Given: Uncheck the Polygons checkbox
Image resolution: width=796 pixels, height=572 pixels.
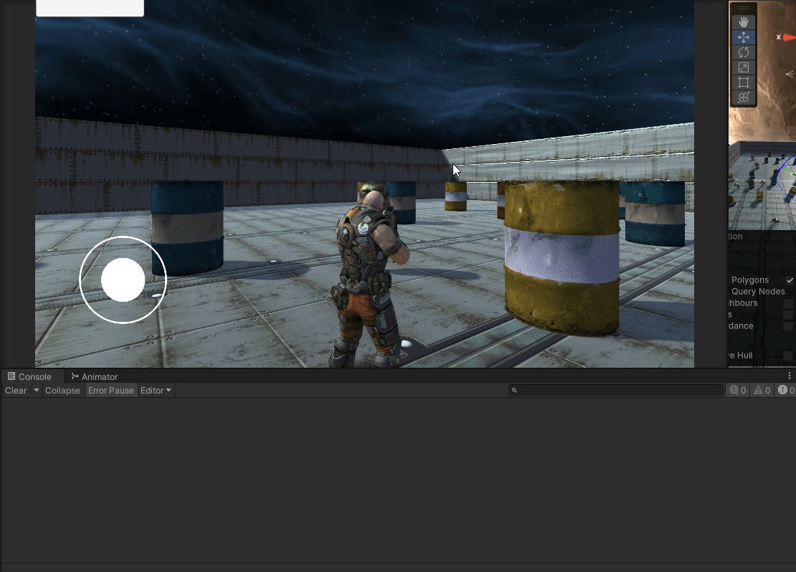Looking at the screenshot, I should 790,280.
